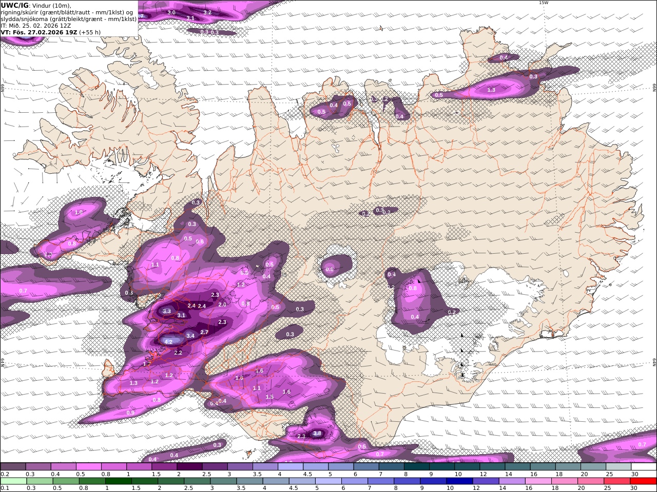This screenshot has height=492, width=657.
Task: Click the snow legend swatch between 0.2 and 0.3
Action: 13,467
